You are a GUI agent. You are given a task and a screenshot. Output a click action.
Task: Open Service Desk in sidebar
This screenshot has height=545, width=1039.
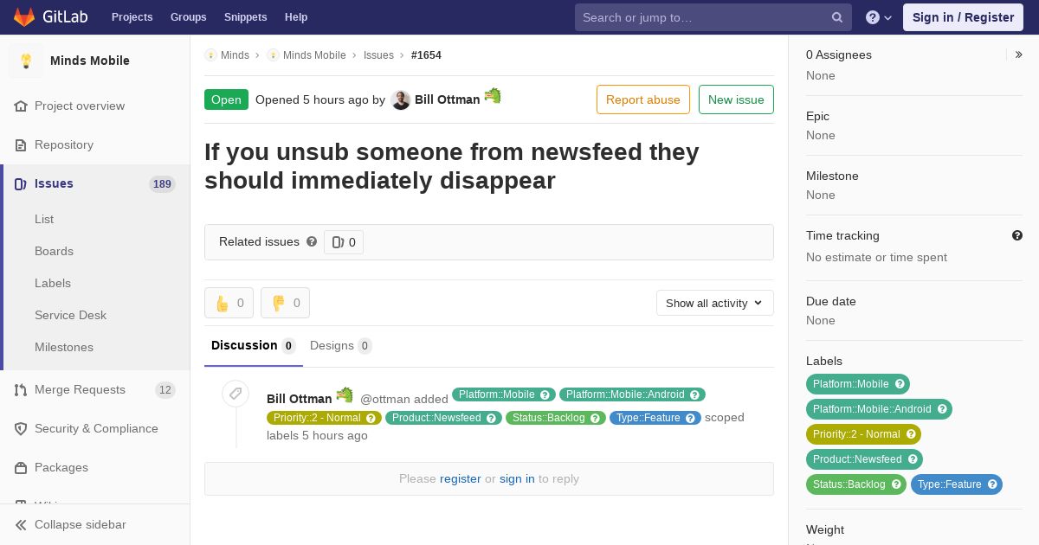(70, 315)
